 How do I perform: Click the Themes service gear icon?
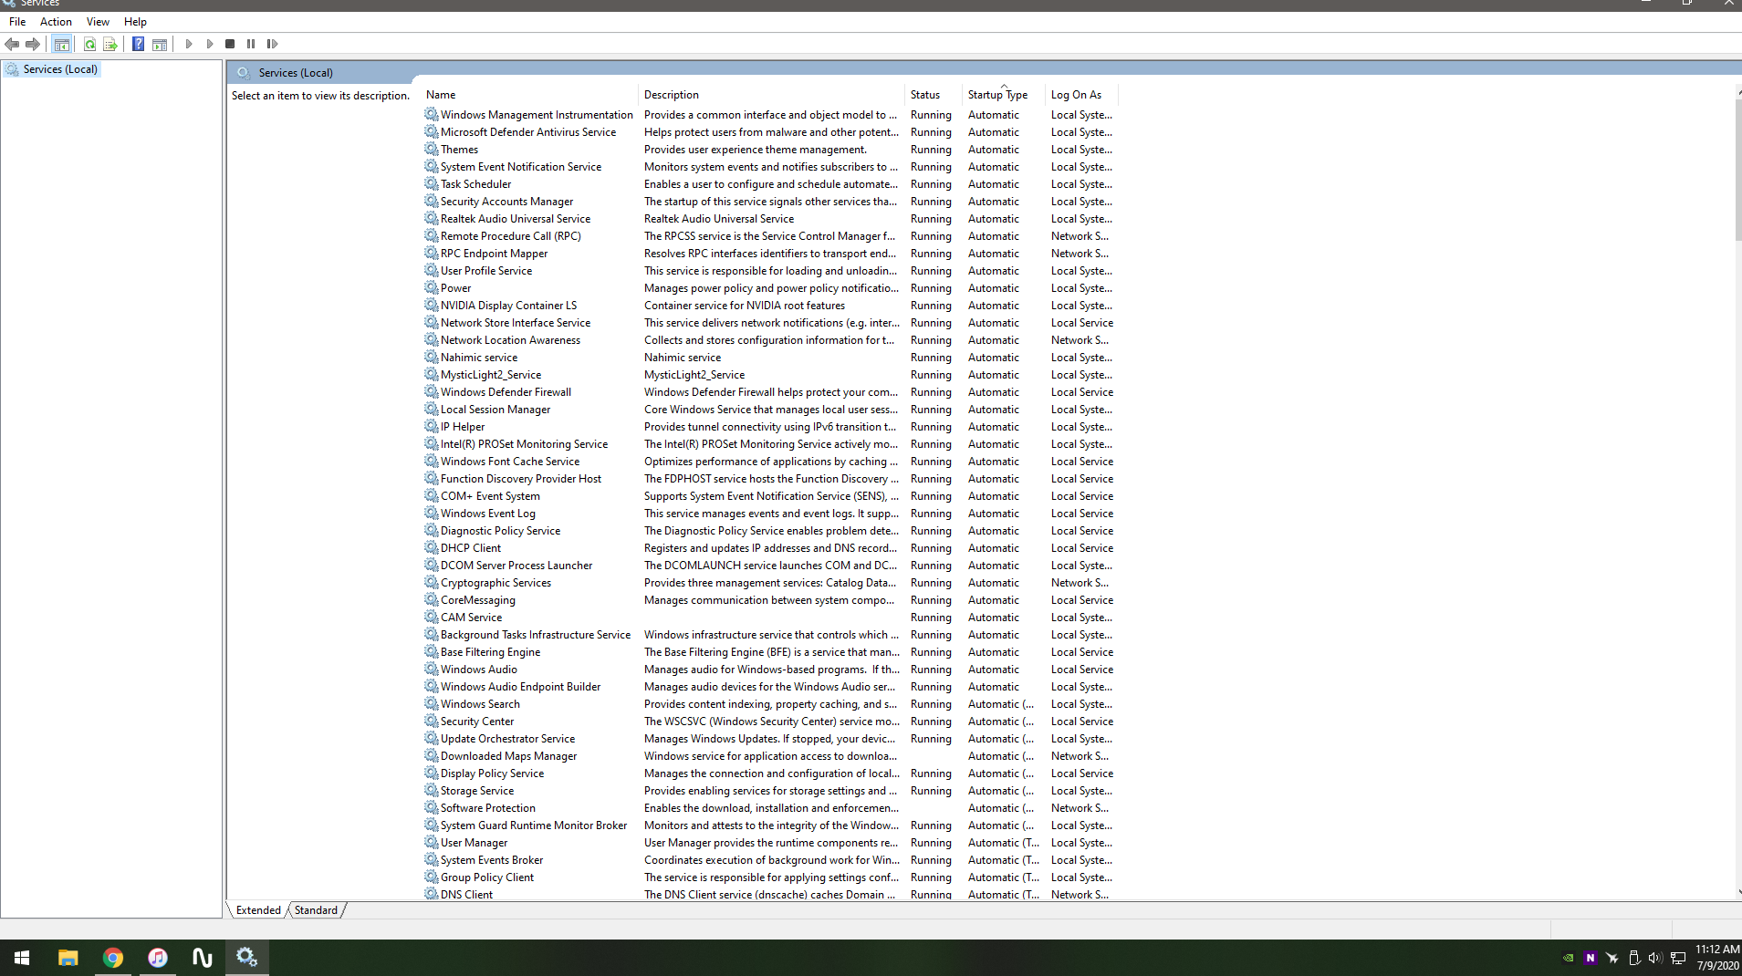pyautogui.click(x=431, y=150)
